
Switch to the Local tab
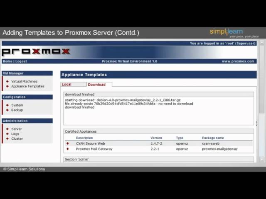pos(73,84)
